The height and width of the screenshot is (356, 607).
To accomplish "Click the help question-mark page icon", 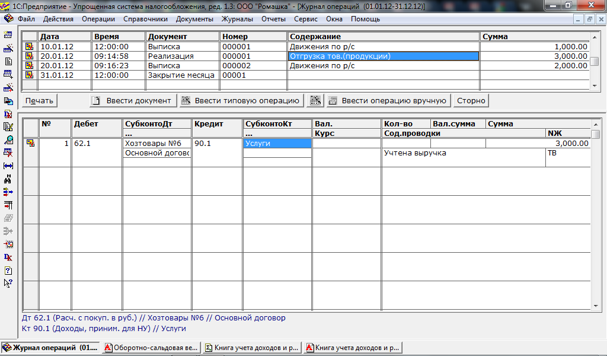I will coord(8,271).
